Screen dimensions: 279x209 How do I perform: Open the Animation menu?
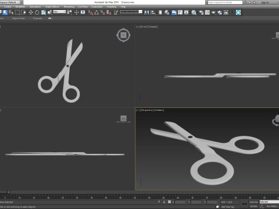pos(35,7)
